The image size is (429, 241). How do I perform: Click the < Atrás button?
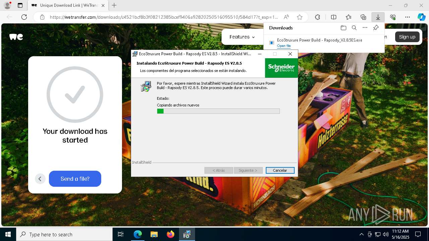click(219, 170)
